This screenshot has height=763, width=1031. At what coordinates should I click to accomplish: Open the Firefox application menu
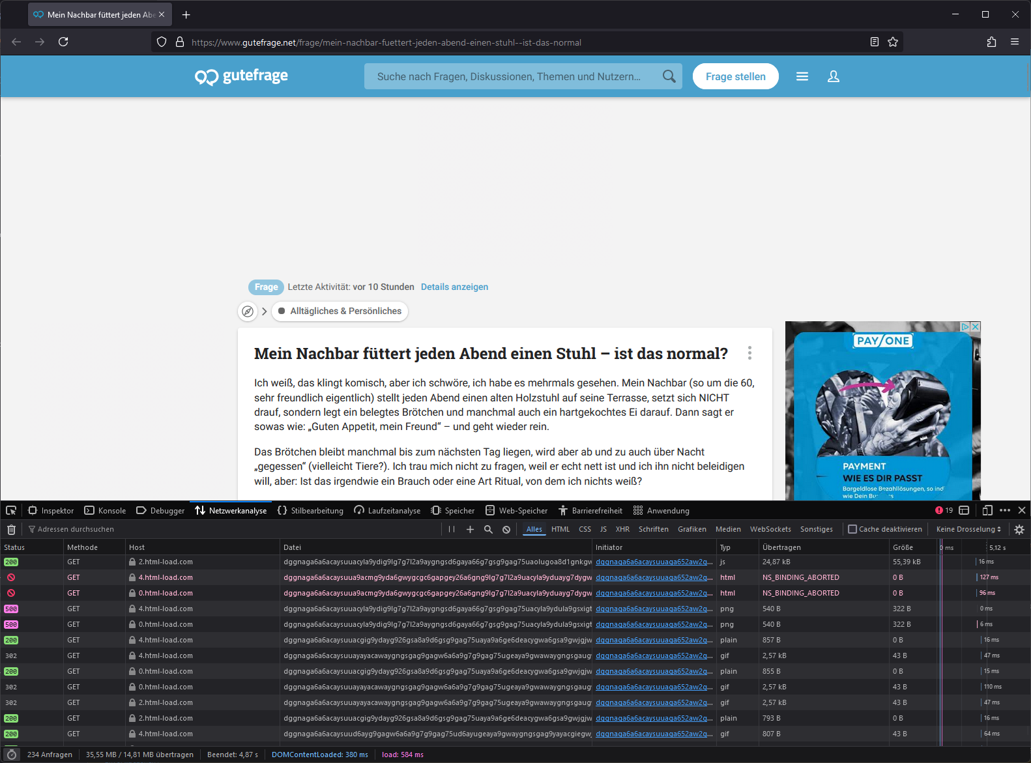point(1015,42)
